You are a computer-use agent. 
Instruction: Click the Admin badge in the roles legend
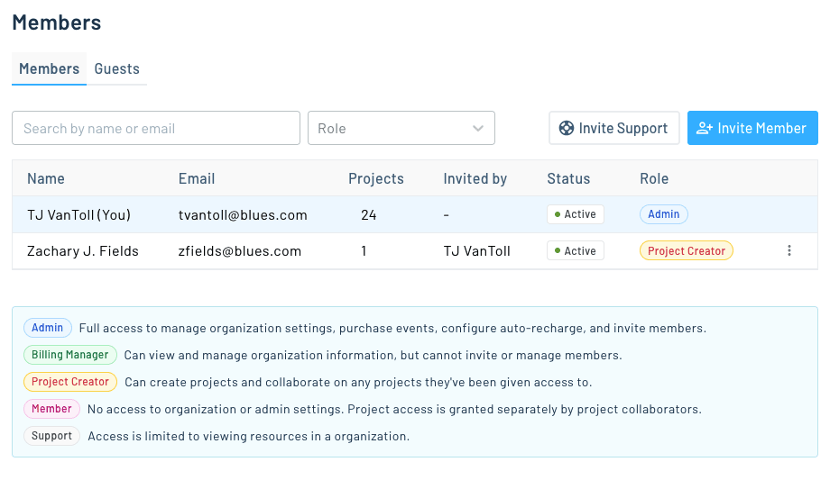[x=47, y=328]
